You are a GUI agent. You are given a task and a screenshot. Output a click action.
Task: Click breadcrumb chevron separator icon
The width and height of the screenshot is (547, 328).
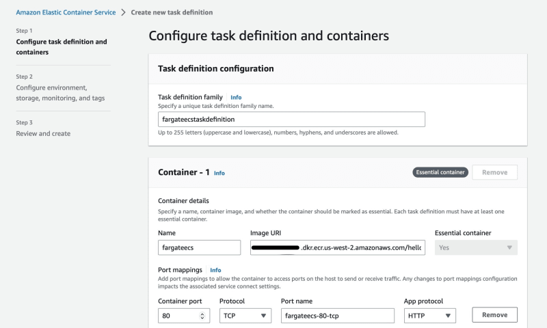point(123,12)
